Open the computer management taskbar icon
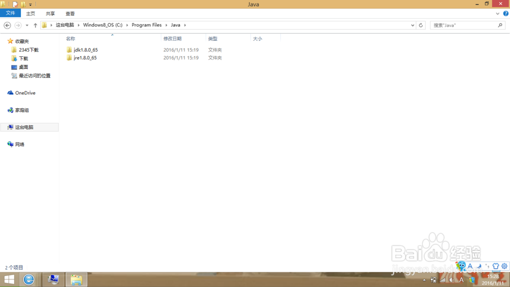510x287 pixels. tap(53, 279)
